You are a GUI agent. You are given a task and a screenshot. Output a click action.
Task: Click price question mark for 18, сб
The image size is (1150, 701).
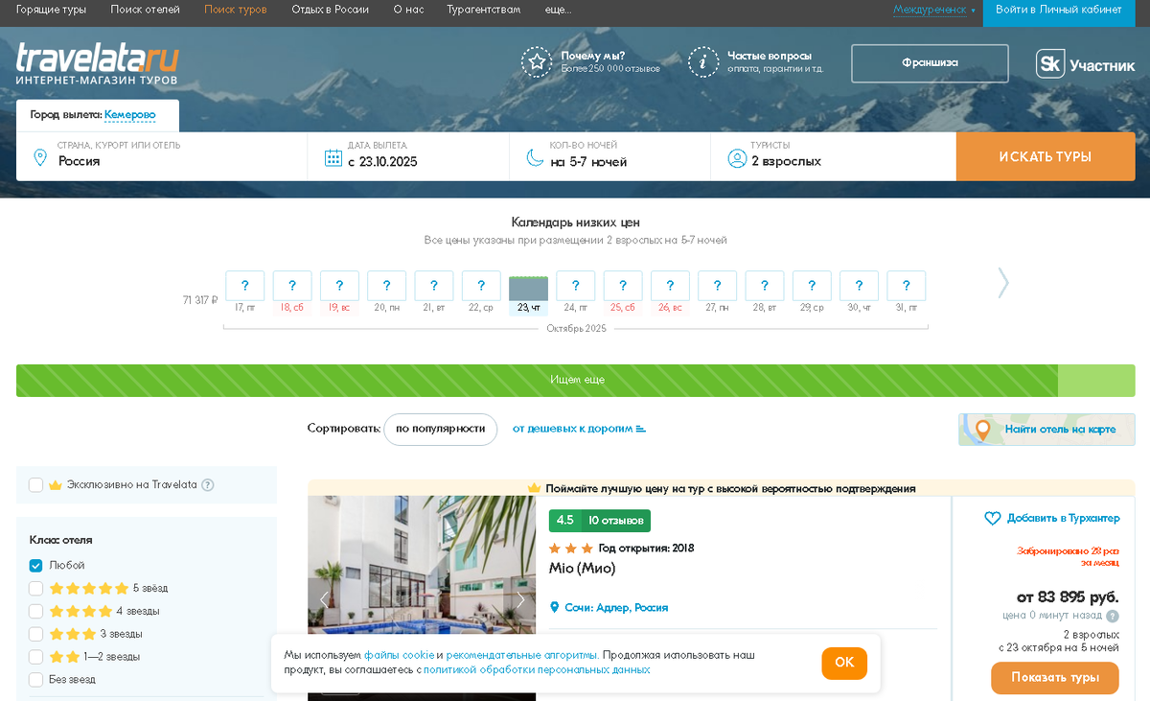point(292,286)
